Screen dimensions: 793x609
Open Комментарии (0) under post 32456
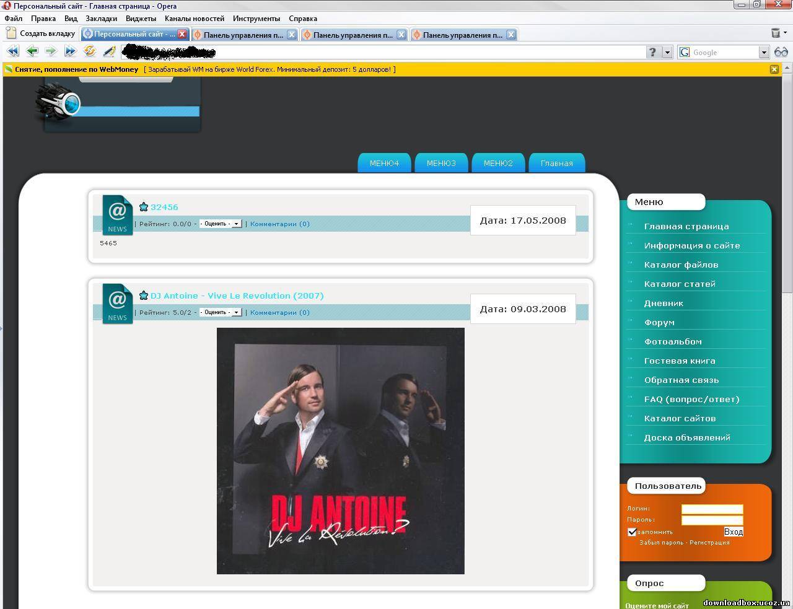280,224
